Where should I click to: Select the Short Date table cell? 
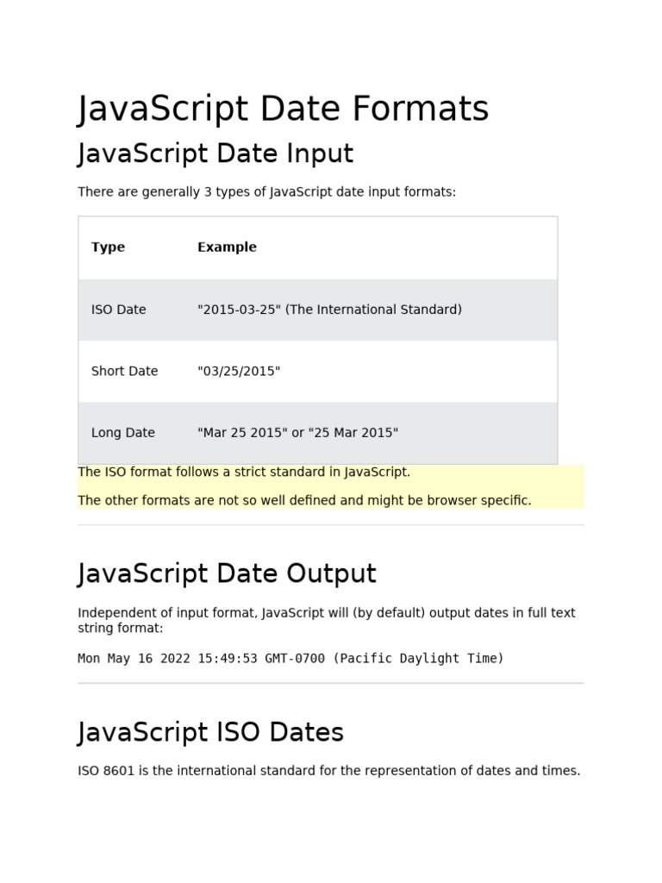pos(124,371)
